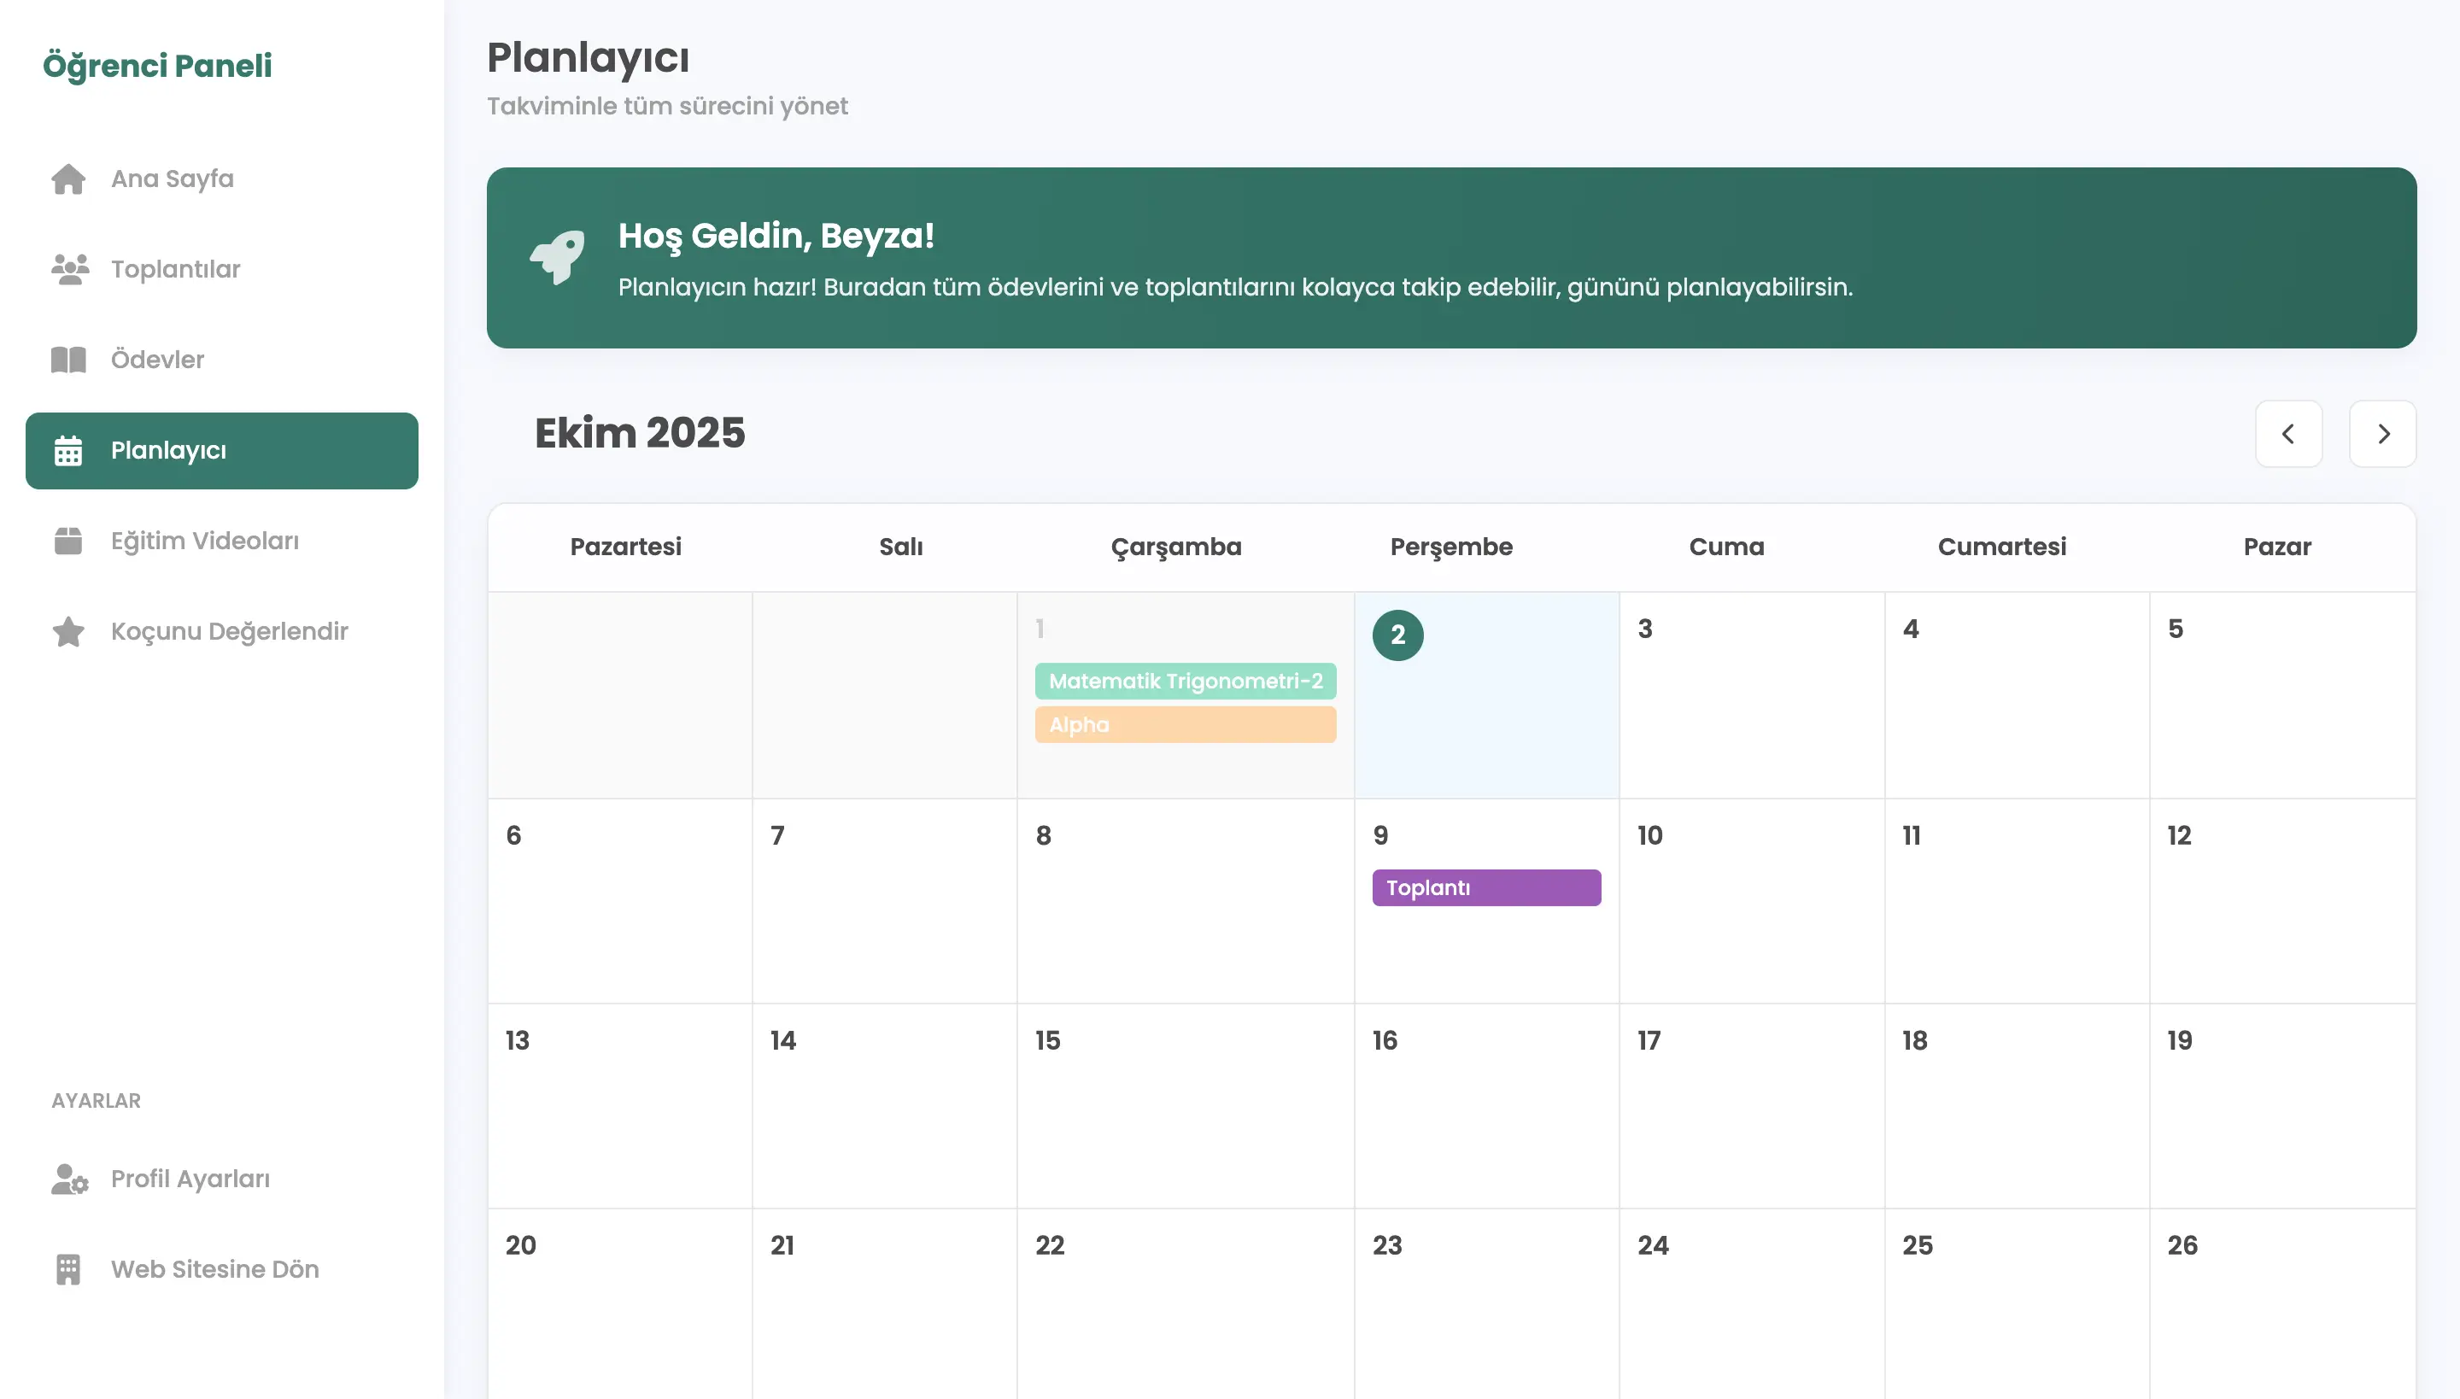2460x1399 pixels.
Task: Click the Öğrenci Paneli logo text
Action: click(157, 65)
